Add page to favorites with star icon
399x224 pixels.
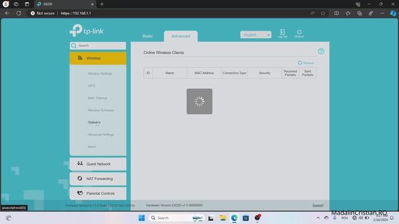tap(323, 13)
